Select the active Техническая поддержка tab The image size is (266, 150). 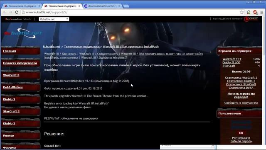pyautogui.click(x=62, y=6)
